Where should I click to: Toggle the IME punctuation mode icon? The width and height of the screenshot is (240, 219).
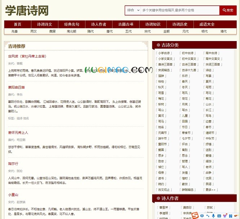point(208,216)
